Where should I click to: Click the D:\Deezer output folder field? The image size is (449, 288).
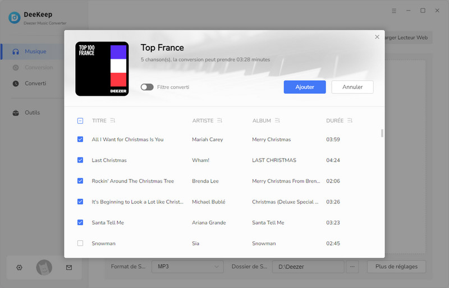click(x=308, y=267)
